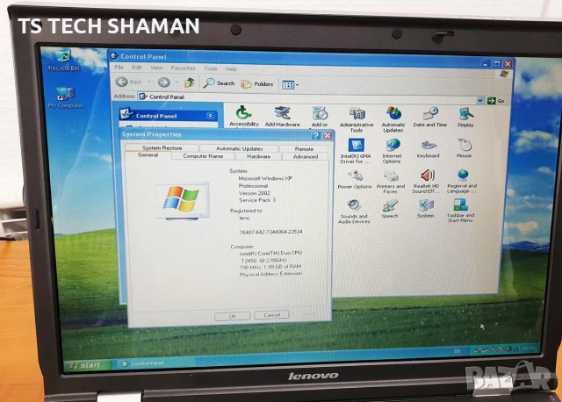Viewport: 562px width, 402px height.
Task: Open Realtek HD Sound Effect icon
Action: (426, 182)
